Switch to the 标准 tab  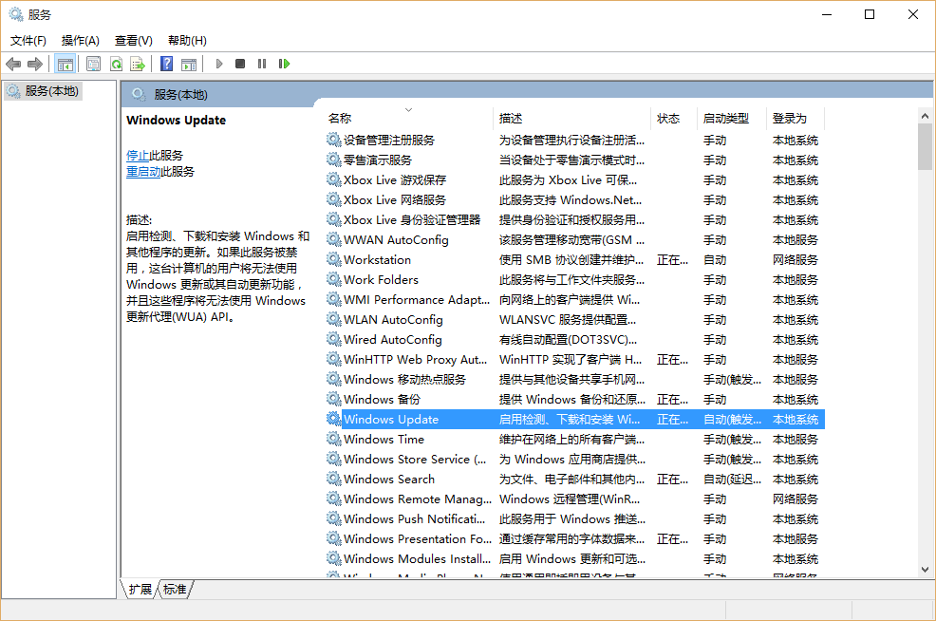point(175,590)
